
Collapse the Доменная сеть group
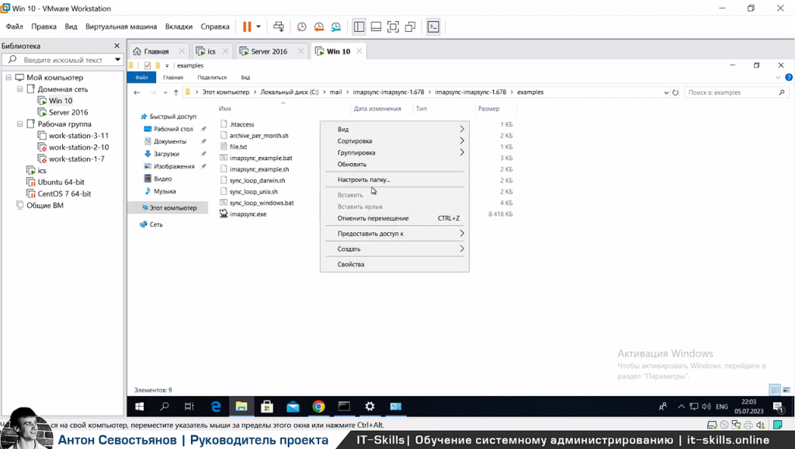pos(19,89)
